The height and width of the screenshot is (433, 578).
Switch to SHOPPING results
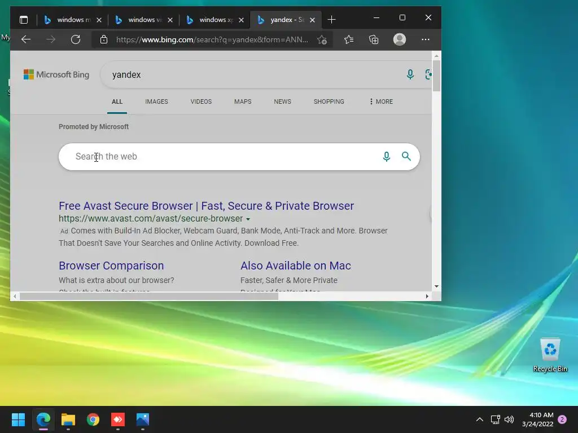coord(329,101)
